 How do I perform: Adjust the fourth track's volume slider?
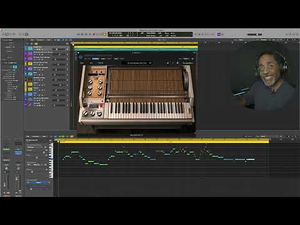coord(59,64)
